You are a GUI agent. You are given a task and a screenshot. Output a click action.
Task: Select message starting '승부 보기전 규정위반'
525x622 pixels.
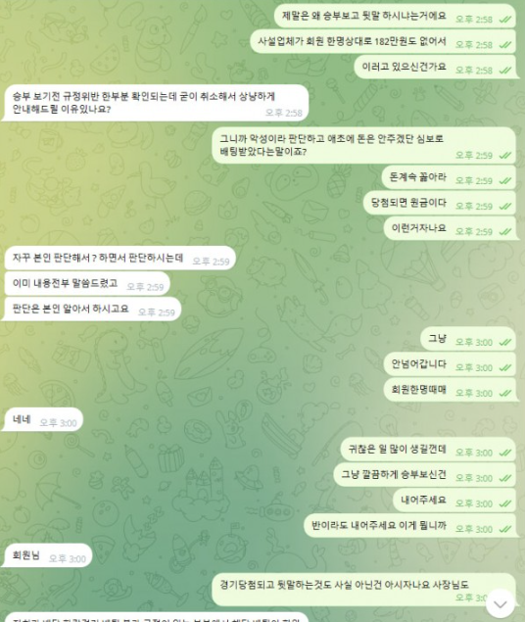coord(156,103)
